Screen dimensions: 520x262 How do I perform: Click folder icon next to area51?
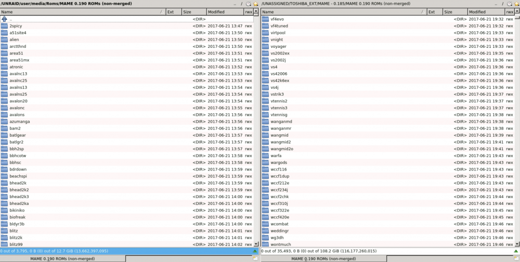tap(4, 53)
